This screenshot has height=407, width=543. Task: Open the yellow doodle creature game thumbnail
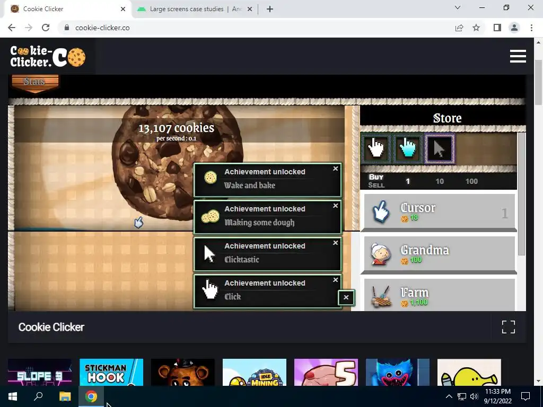pyautogui.click(x=469, y=373)
